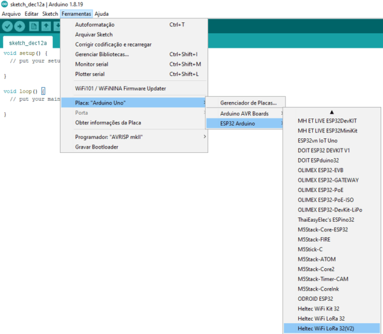Select M5Stack-CoreInk board
383x334 pixels.
click(332, 289)
